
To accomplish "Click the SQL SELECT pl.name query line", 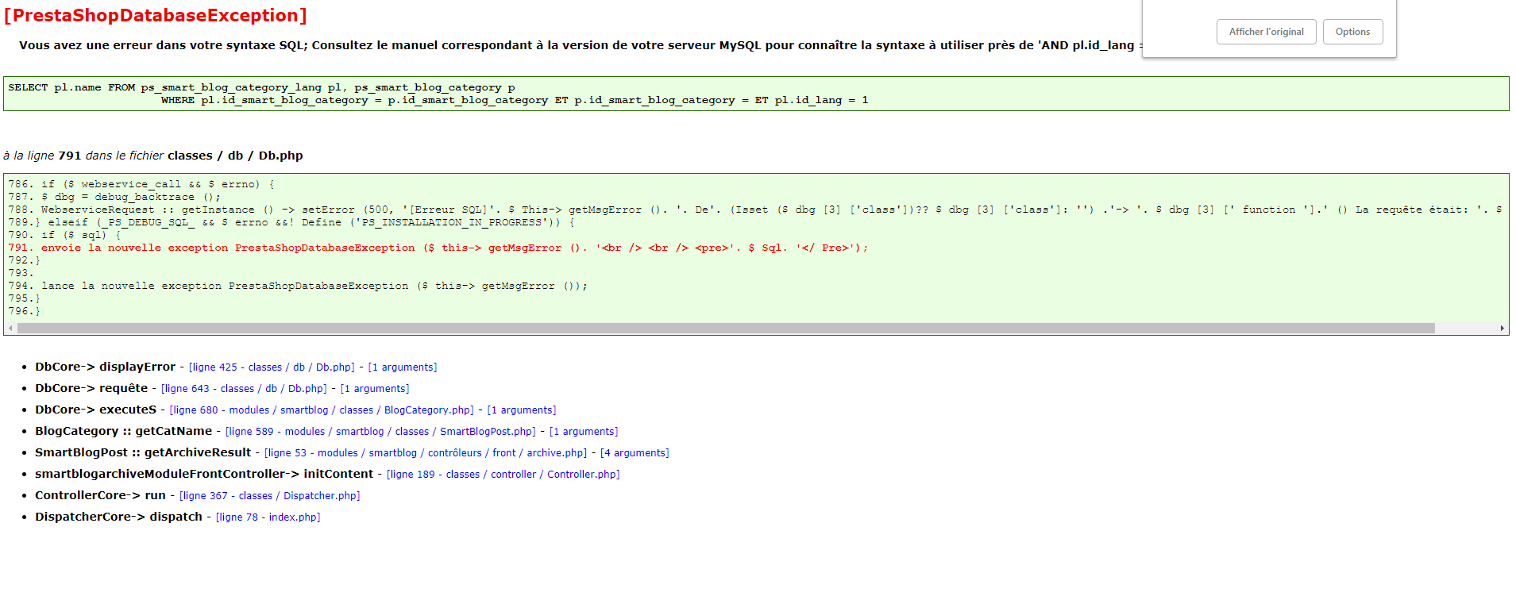I will pyautogui.click(x=262, y=87).
